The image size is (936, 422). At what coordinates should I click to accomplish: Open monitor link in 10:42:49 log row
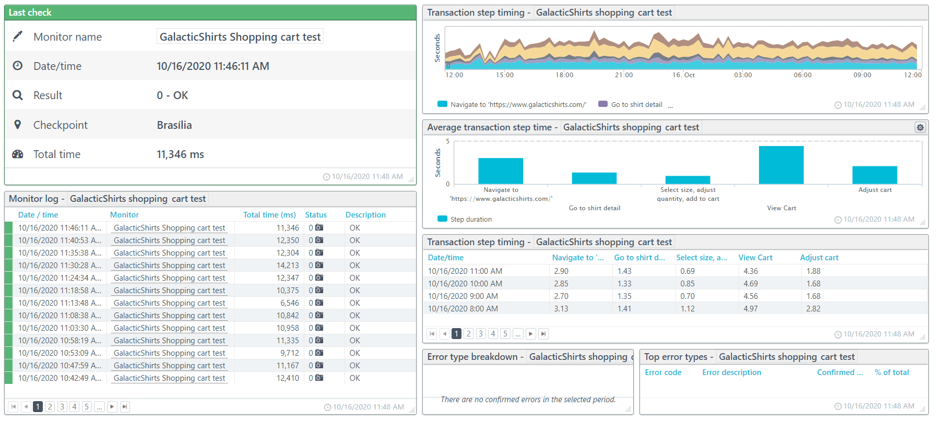(x=170, y=378)
